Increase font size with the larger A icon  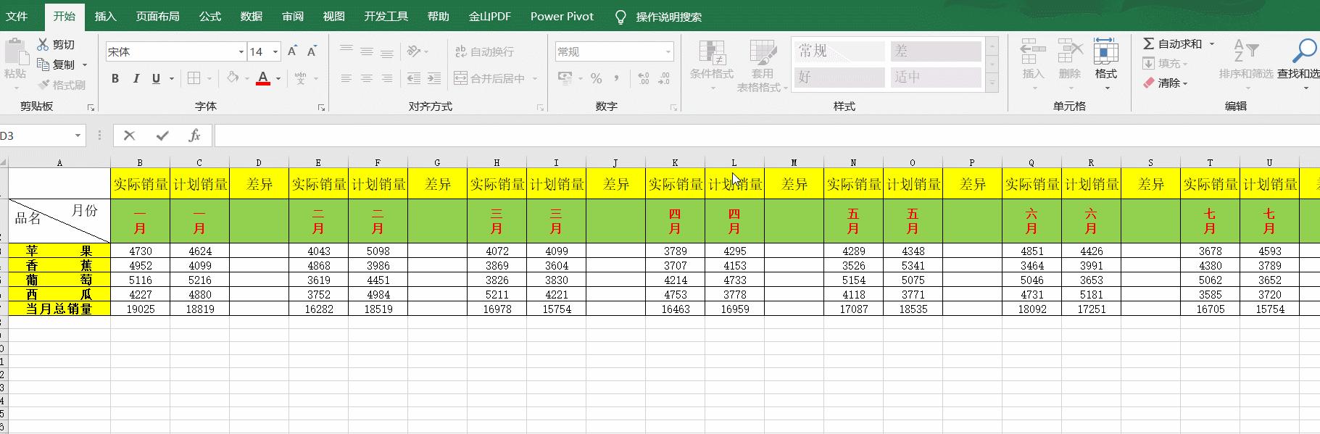click(x=292, y=51)
